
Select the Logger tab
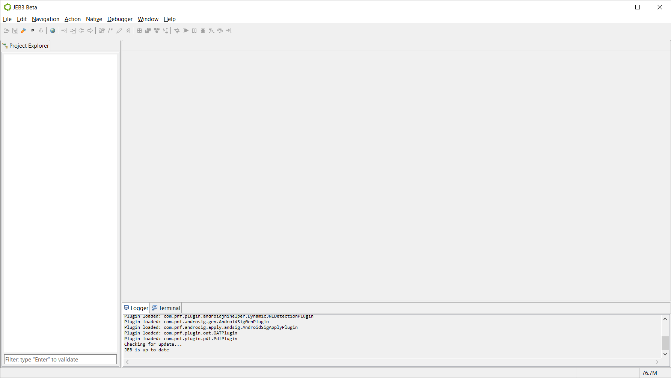136,308
